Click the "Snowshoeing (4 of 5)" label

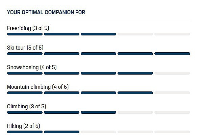(32, 67)
